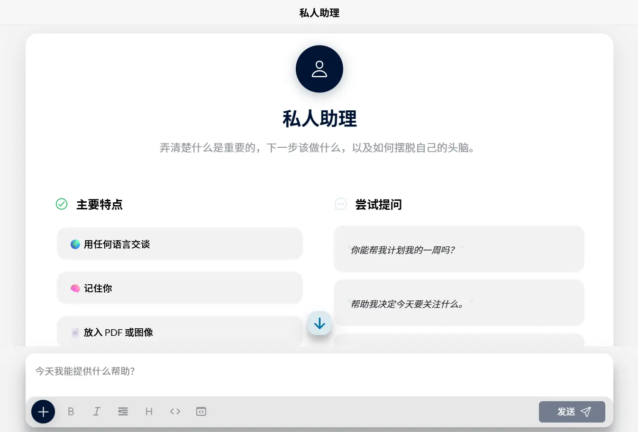Screen dimensions: 638x432
Task: Expand the page with the down arrow button
Action: 319,324
